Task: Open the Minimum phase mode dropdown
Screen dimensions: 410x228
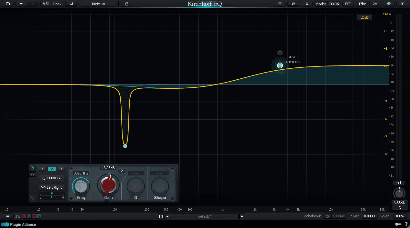Action: tap(99, 4)
